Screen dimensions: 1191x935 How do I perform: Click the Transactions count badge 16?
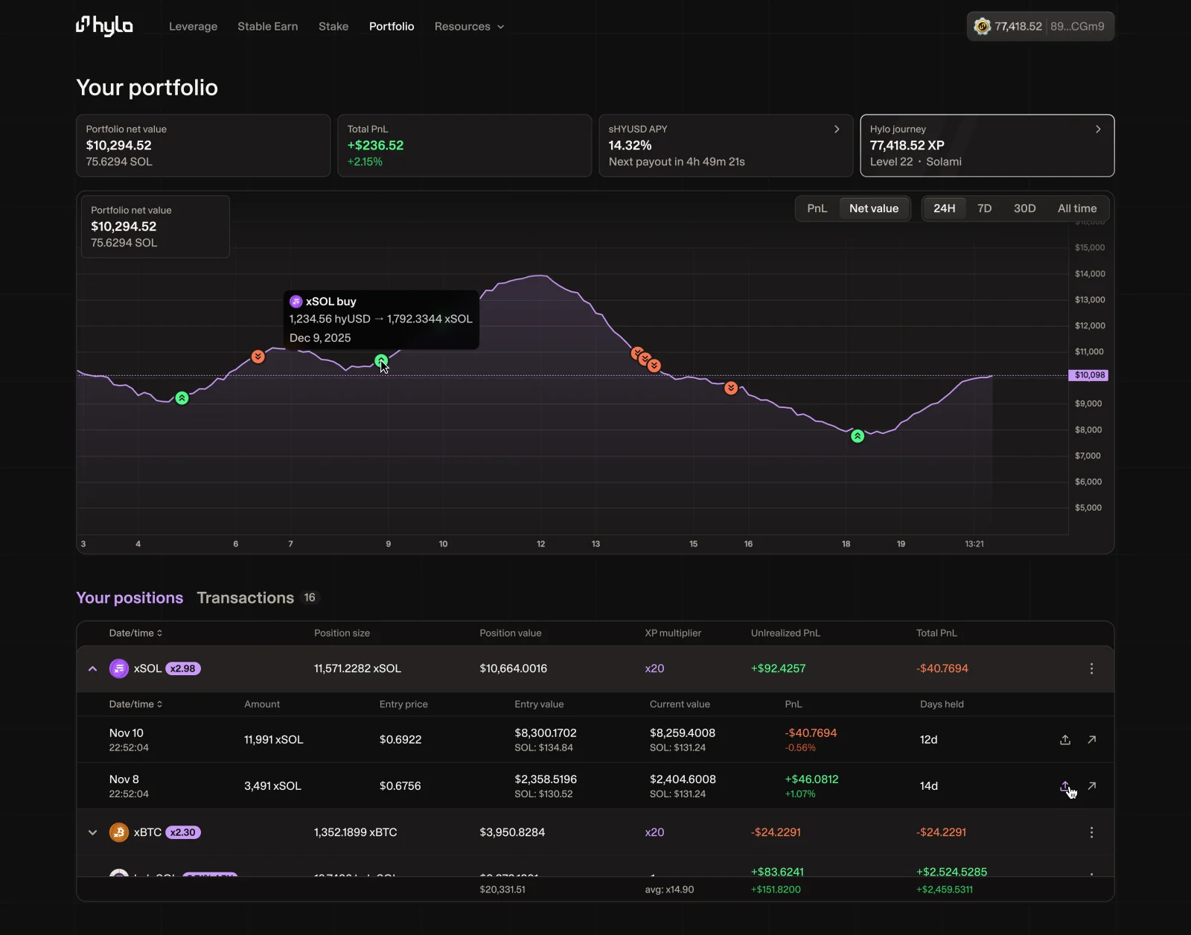[x=310, y=598]
